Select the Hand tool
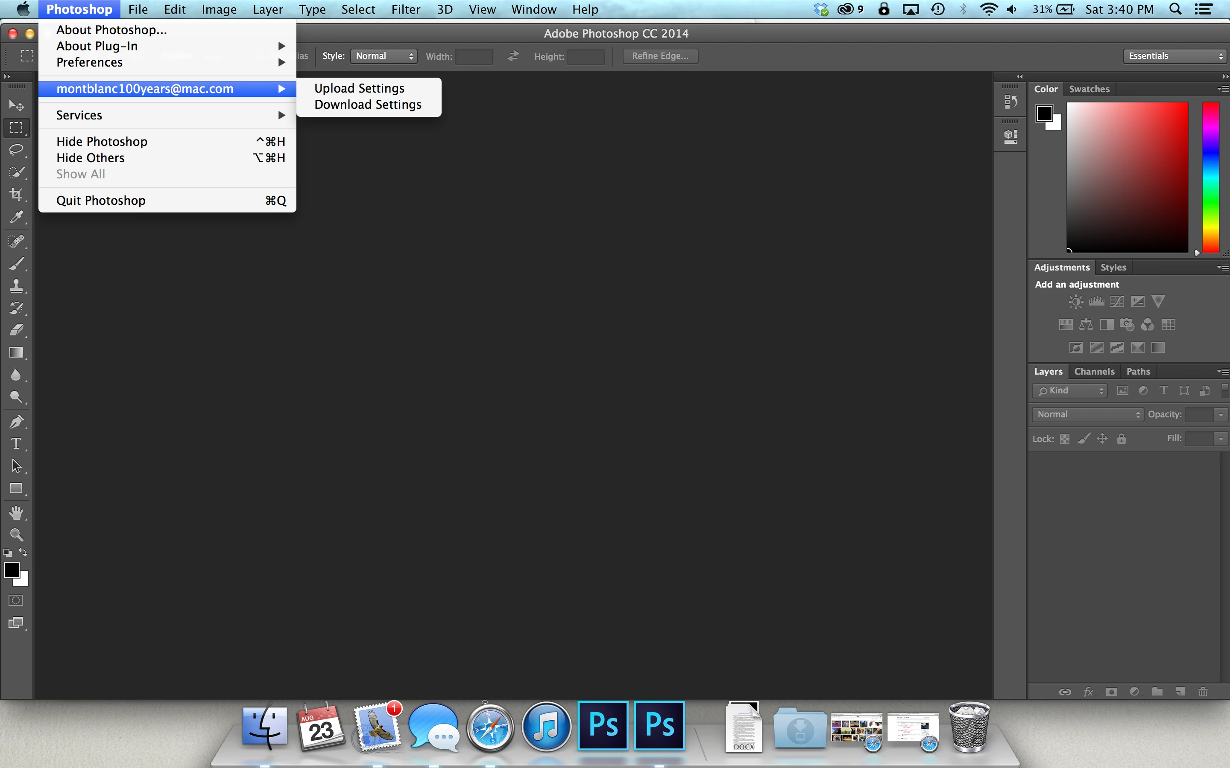The height and width of the screenshot is (768, 1230). [x=16, y=512]
